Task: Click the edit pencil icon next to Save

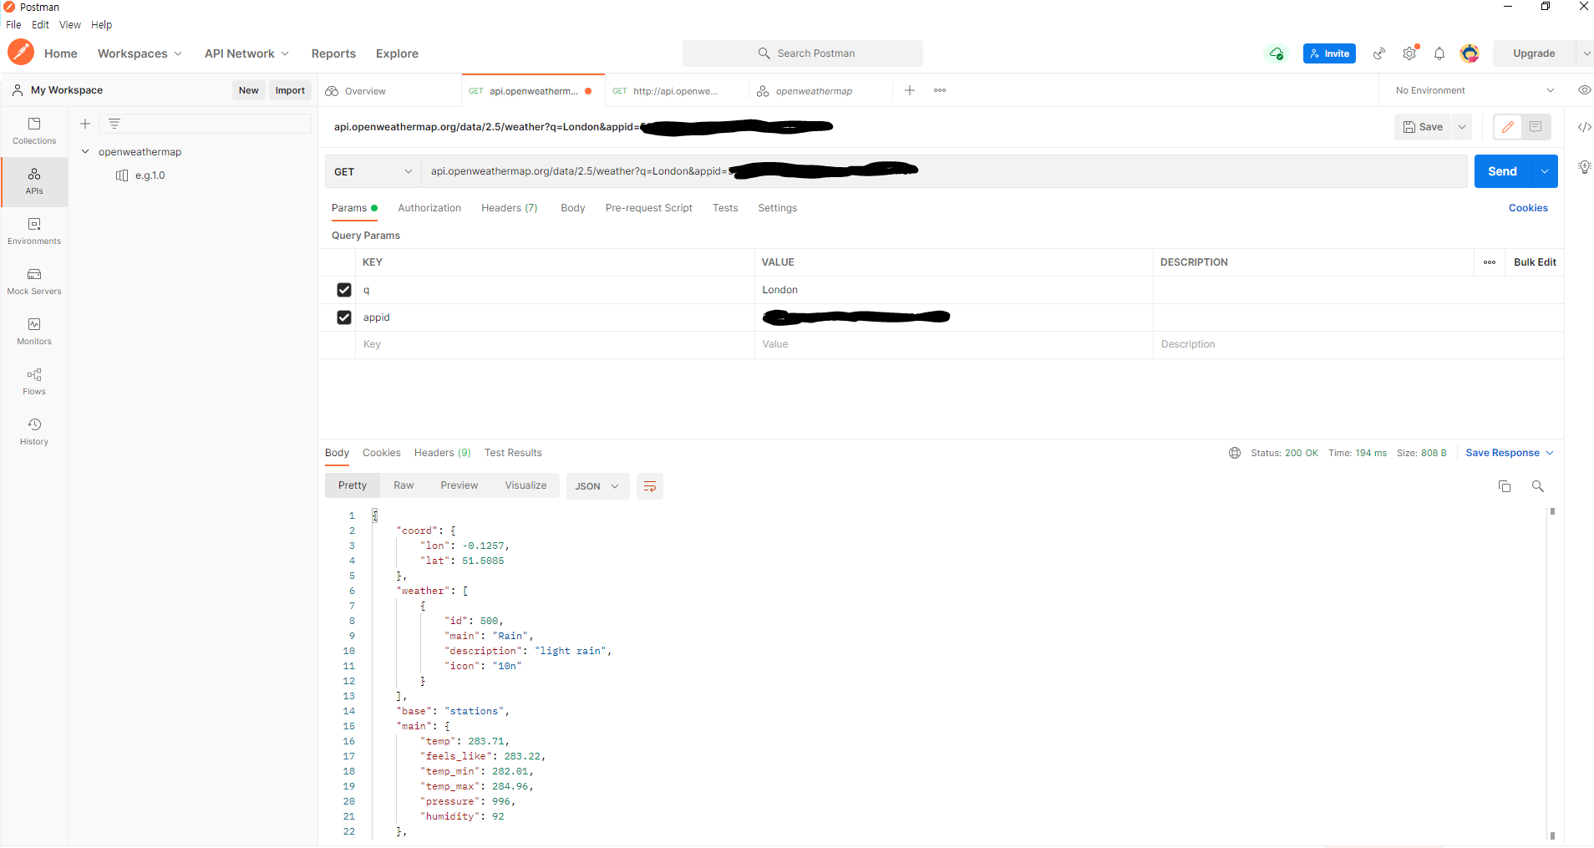Action: 1507,127
